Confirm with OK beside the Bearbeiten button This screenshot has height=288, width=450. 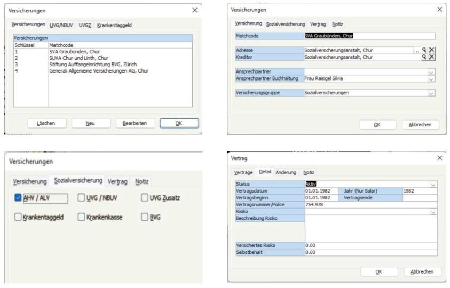(179, 123)
